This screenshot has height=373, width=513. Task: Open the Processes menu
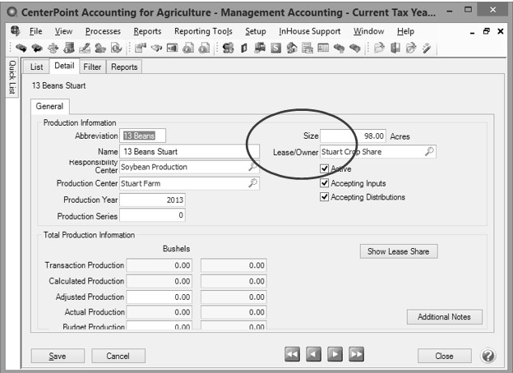pyautogui.click(x=103, y=31)
